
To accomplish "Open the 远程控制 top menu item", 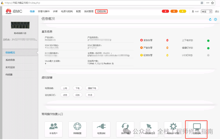I will coord(101,11).
